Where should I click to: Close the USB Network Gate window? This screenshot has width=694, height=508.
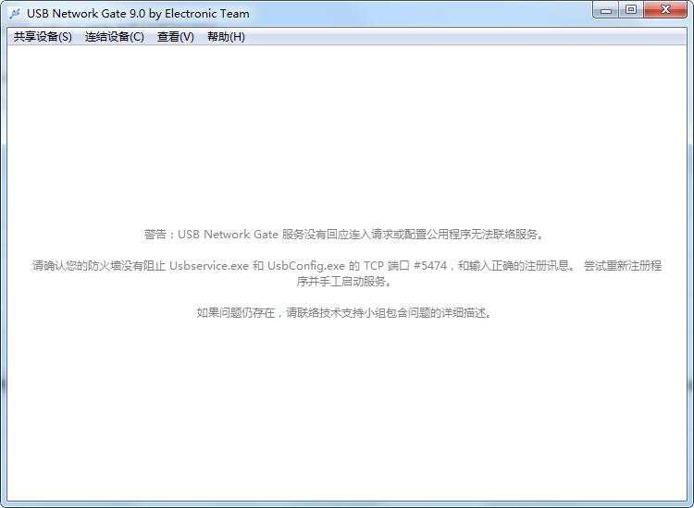(x=665, y=10)
